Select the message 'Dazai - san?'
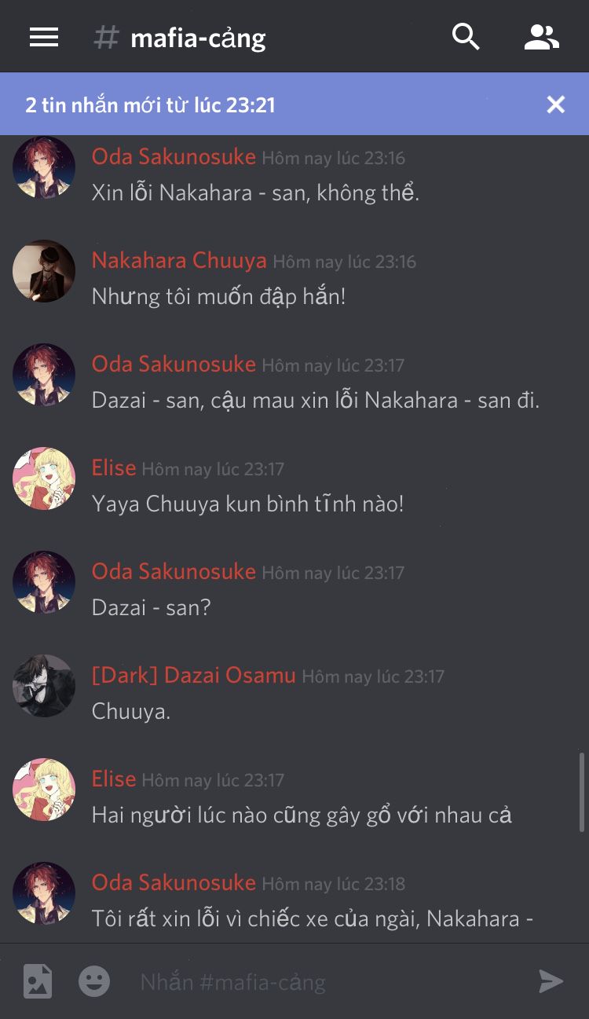The image size is (589, 1019). 152,607
